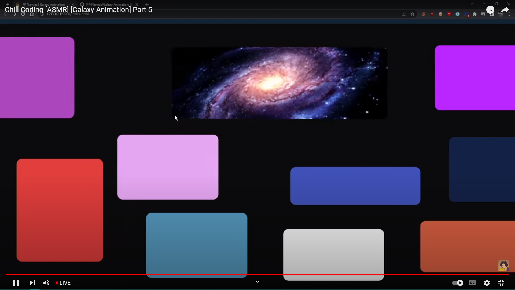Open the browser extensions puzzle icon
The height and width of the screenshot is (290, 515).
[475, 14]
